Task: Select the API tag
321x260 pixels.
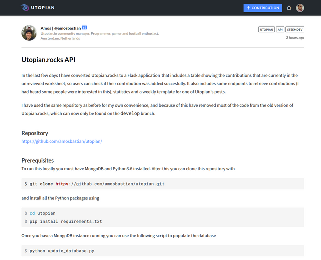Action: (280, 30)
